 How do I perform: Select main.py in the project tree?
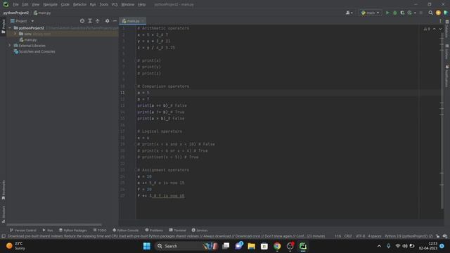pos(28,40)
